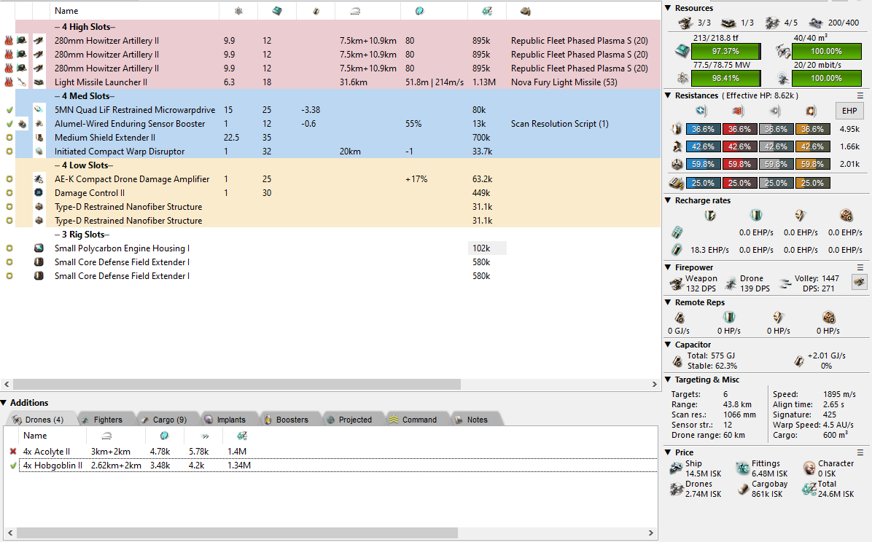Click the Small Polycarbon Engine Housing rig icon

39,248
